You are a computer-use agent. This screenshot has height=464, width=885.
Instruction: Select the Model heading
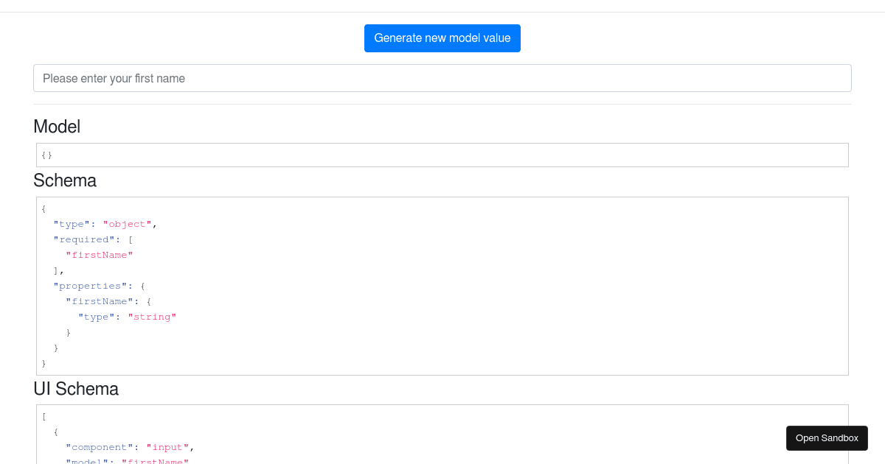coord(57,127)
